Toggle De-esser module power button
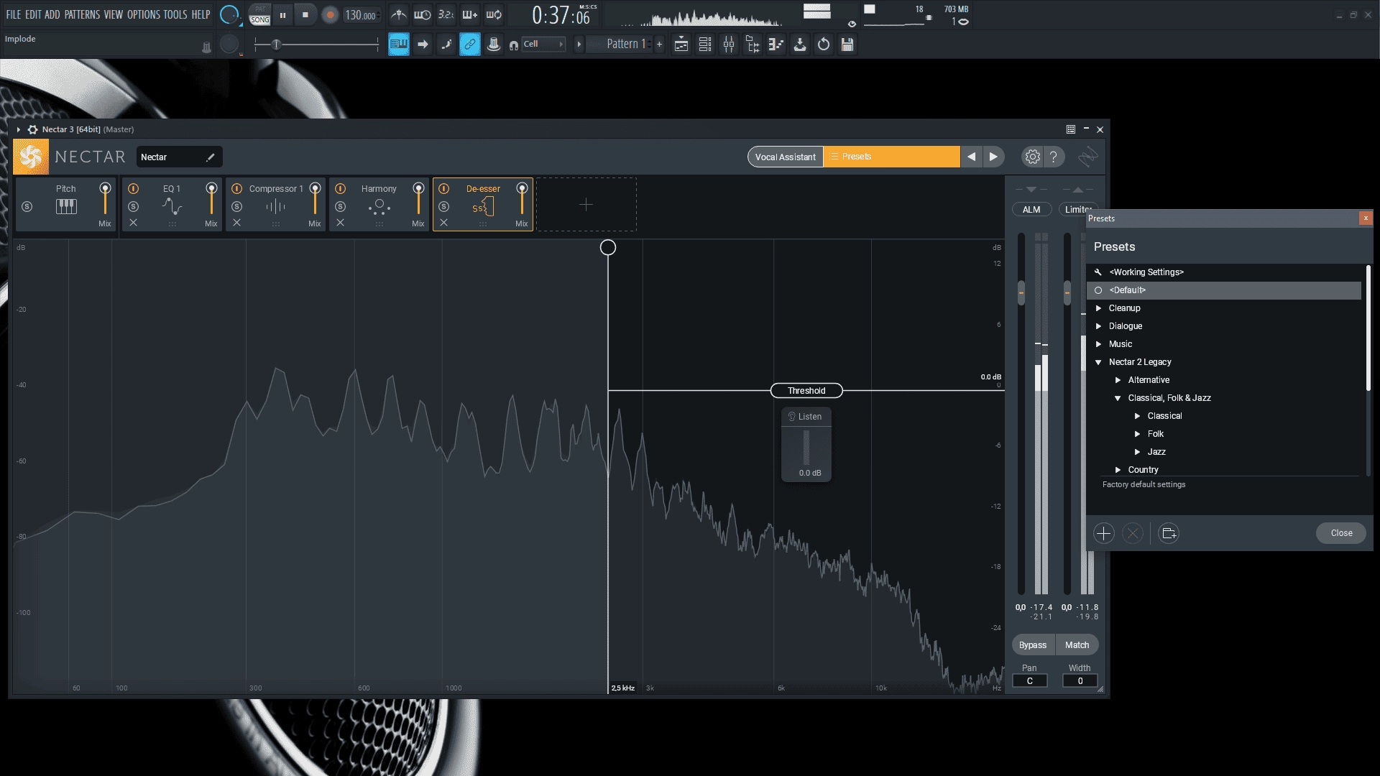Viewport: 1380px width, 776px height. [x=443, y=188]
